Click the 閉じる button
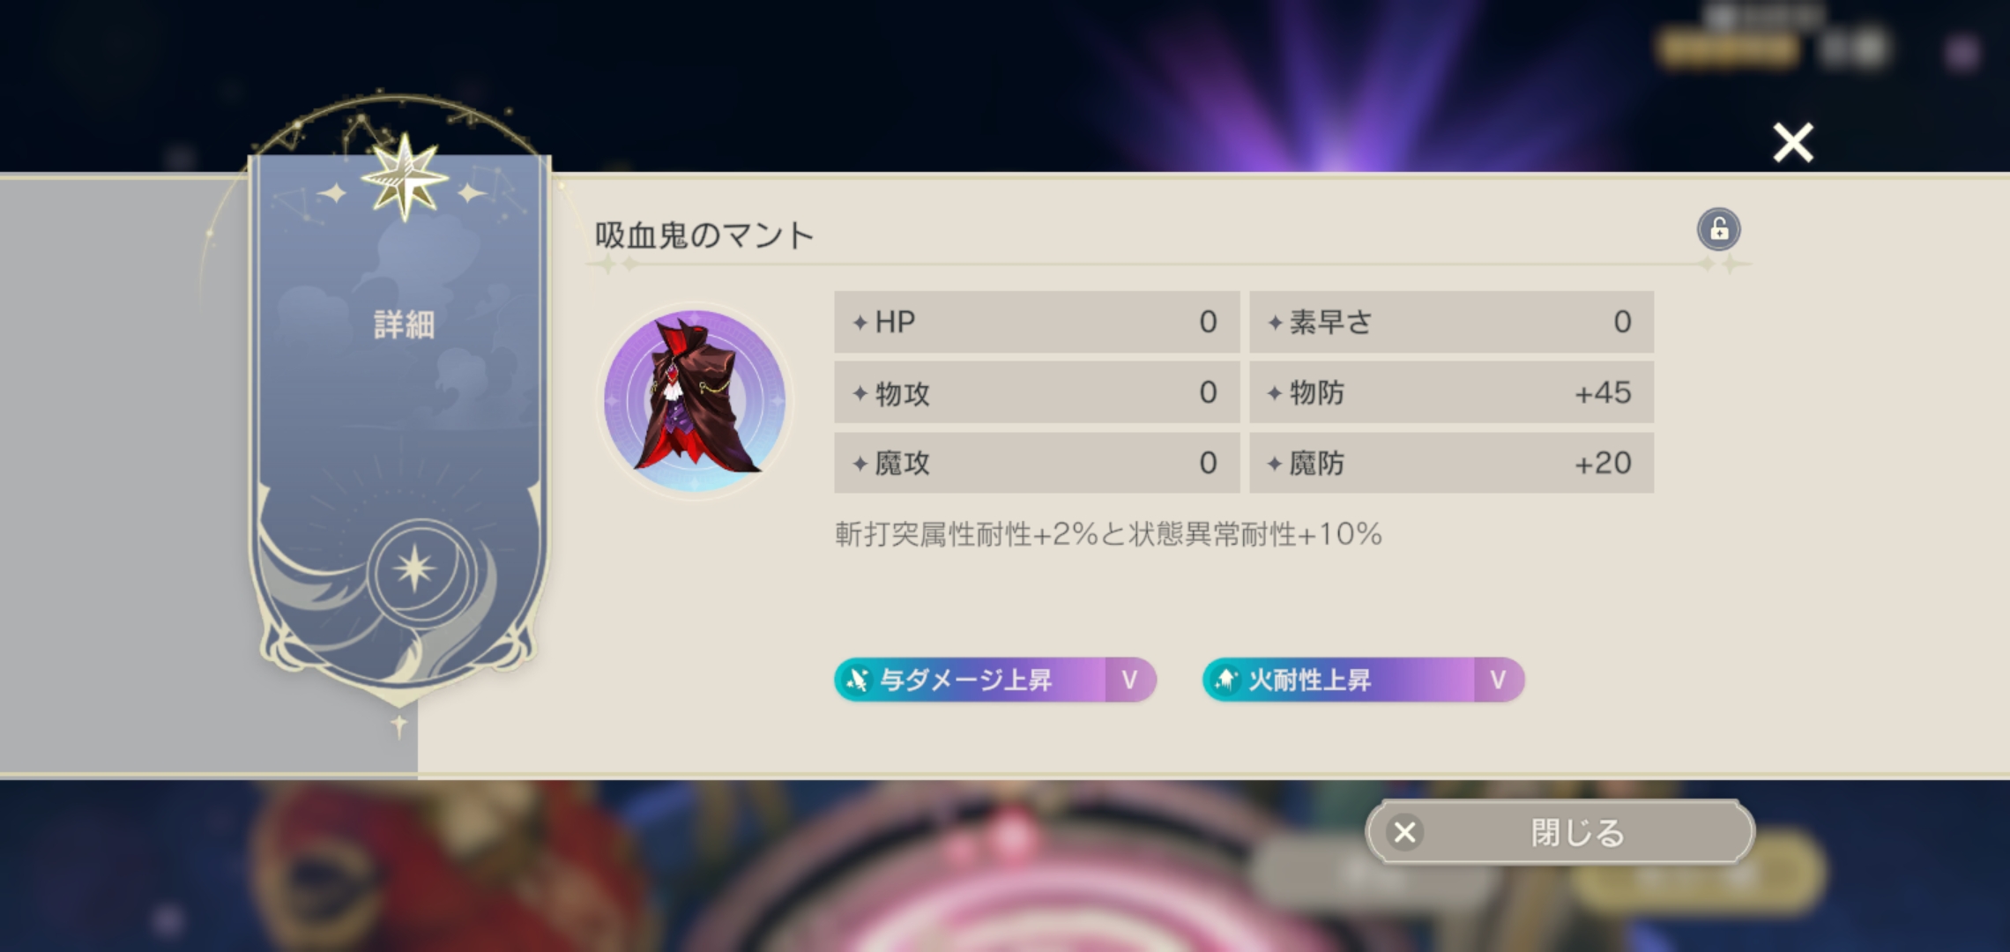 1560,832
